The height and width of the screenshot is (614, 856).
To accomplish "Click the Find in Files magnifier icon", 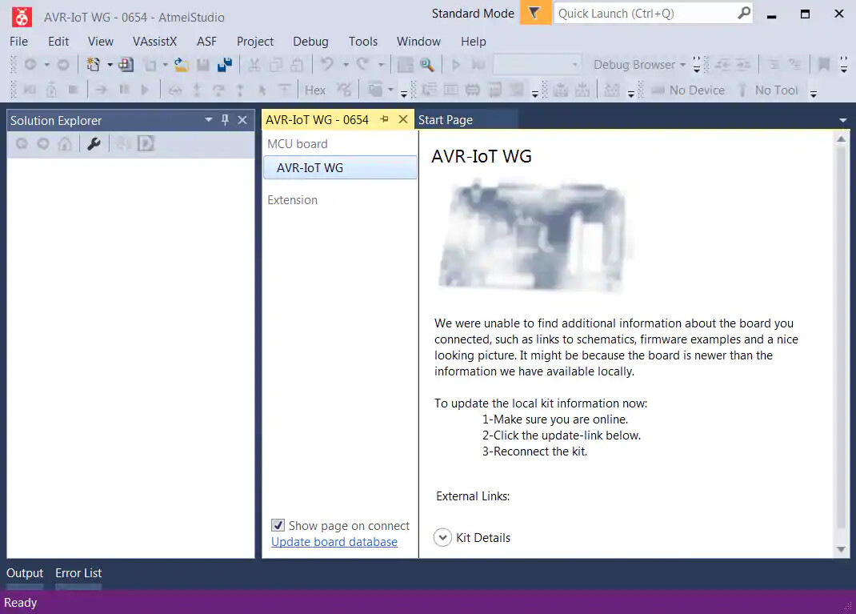I will coord(427,65).
